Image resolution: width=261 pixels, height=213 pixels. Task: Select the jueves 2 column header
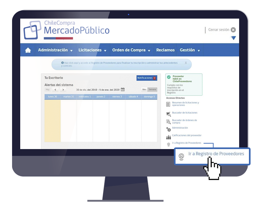[x=101, y=97]
